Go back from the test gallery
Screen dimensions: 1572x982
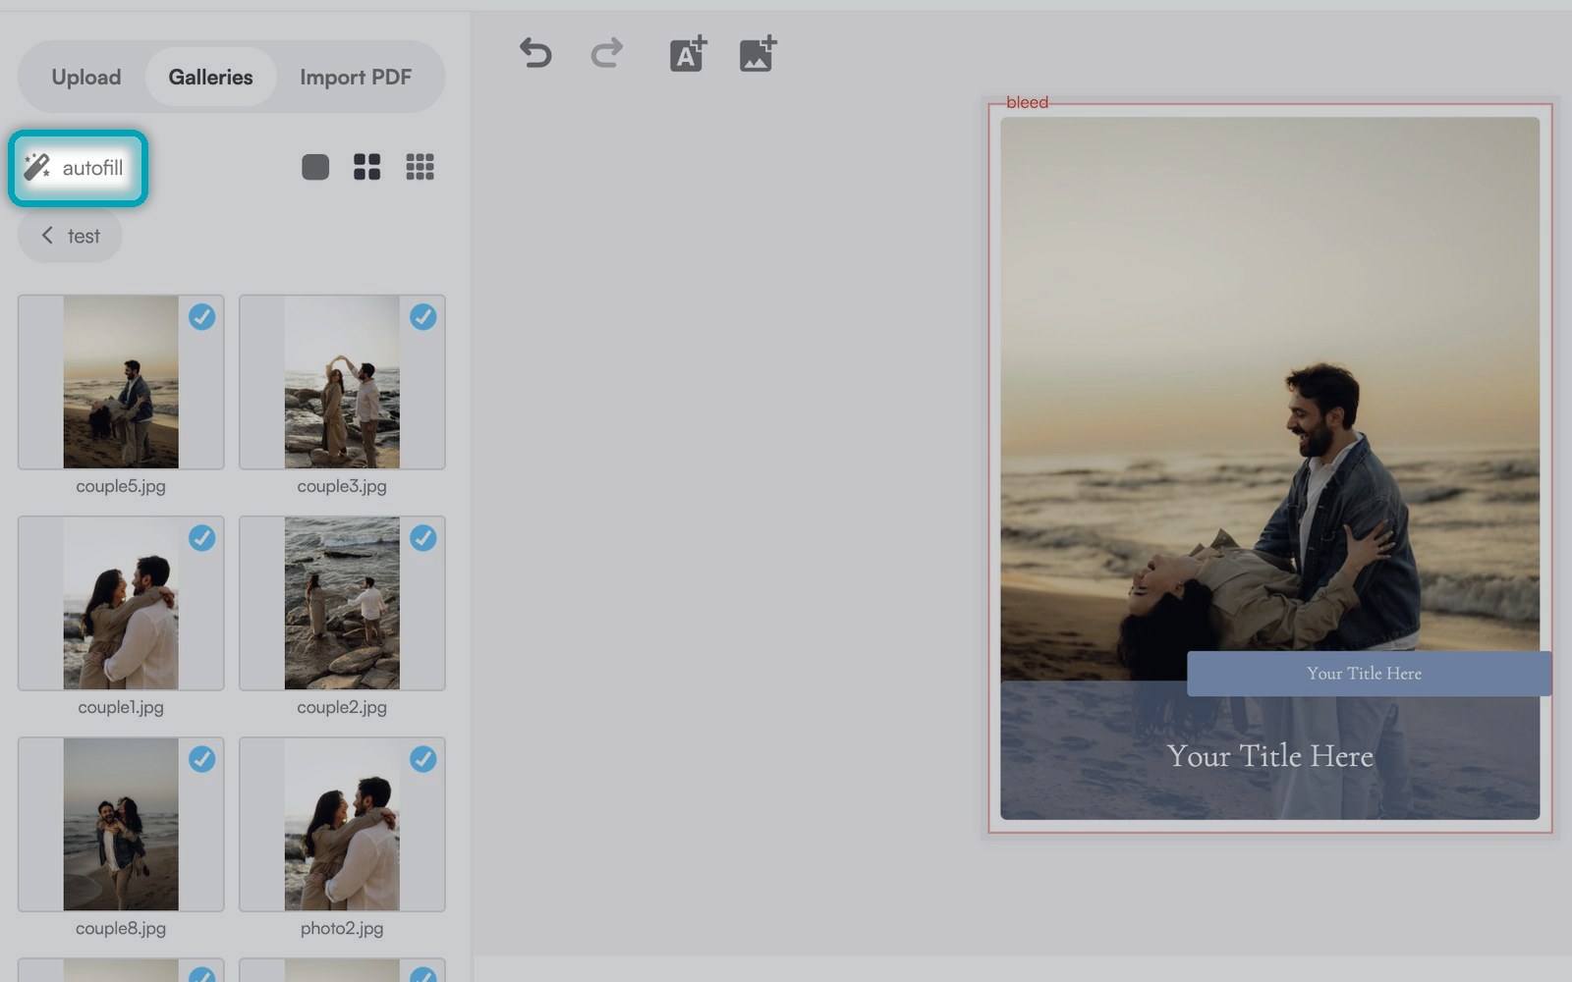click(x=70, y=236)
